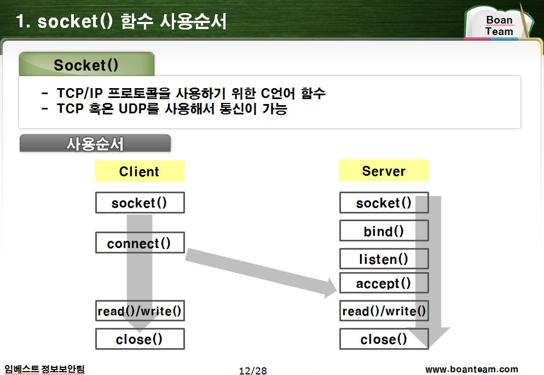Click the Server socket() box

click(384, 203)
